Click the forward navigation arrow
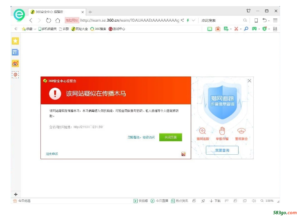This screenshot has height=219, width=299. [x=39, y=20]
